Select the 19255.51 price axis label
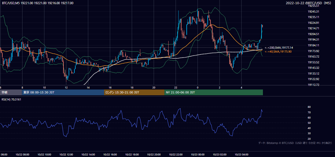 coord(313,6)
